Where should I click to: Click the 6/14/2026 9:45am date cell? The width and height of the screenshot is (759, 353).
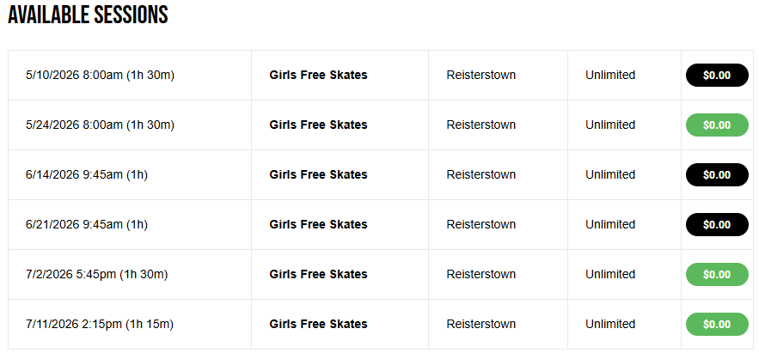click(87, 175)
